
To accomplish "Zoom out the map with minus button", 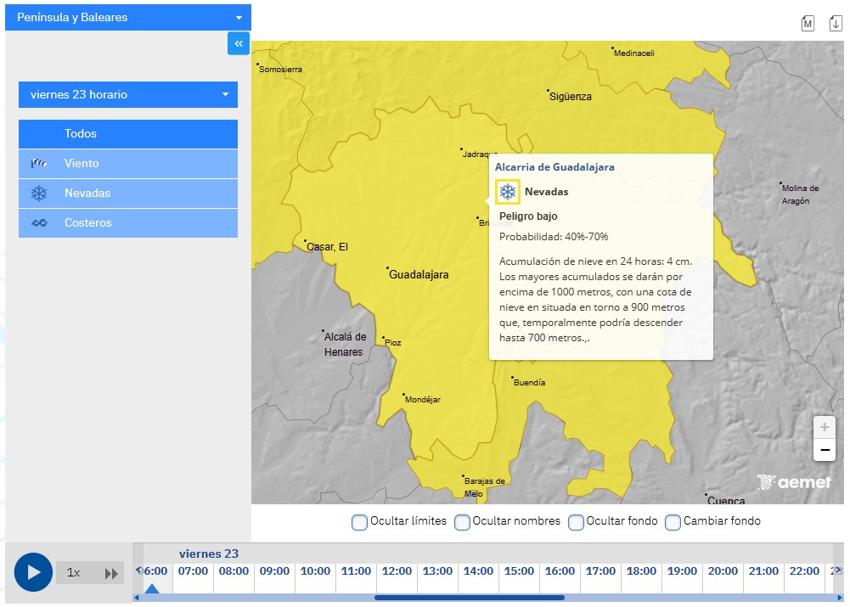I will pyautogui.click(x=824, y=450).
